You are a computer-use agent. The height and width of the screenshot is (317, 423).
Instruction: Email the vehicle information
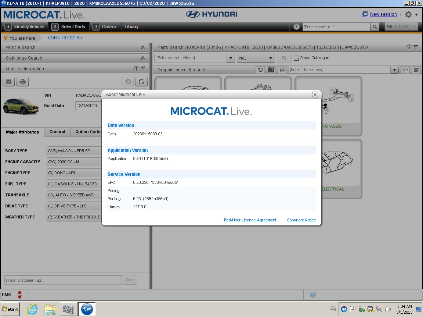click(x=9, y=82)
